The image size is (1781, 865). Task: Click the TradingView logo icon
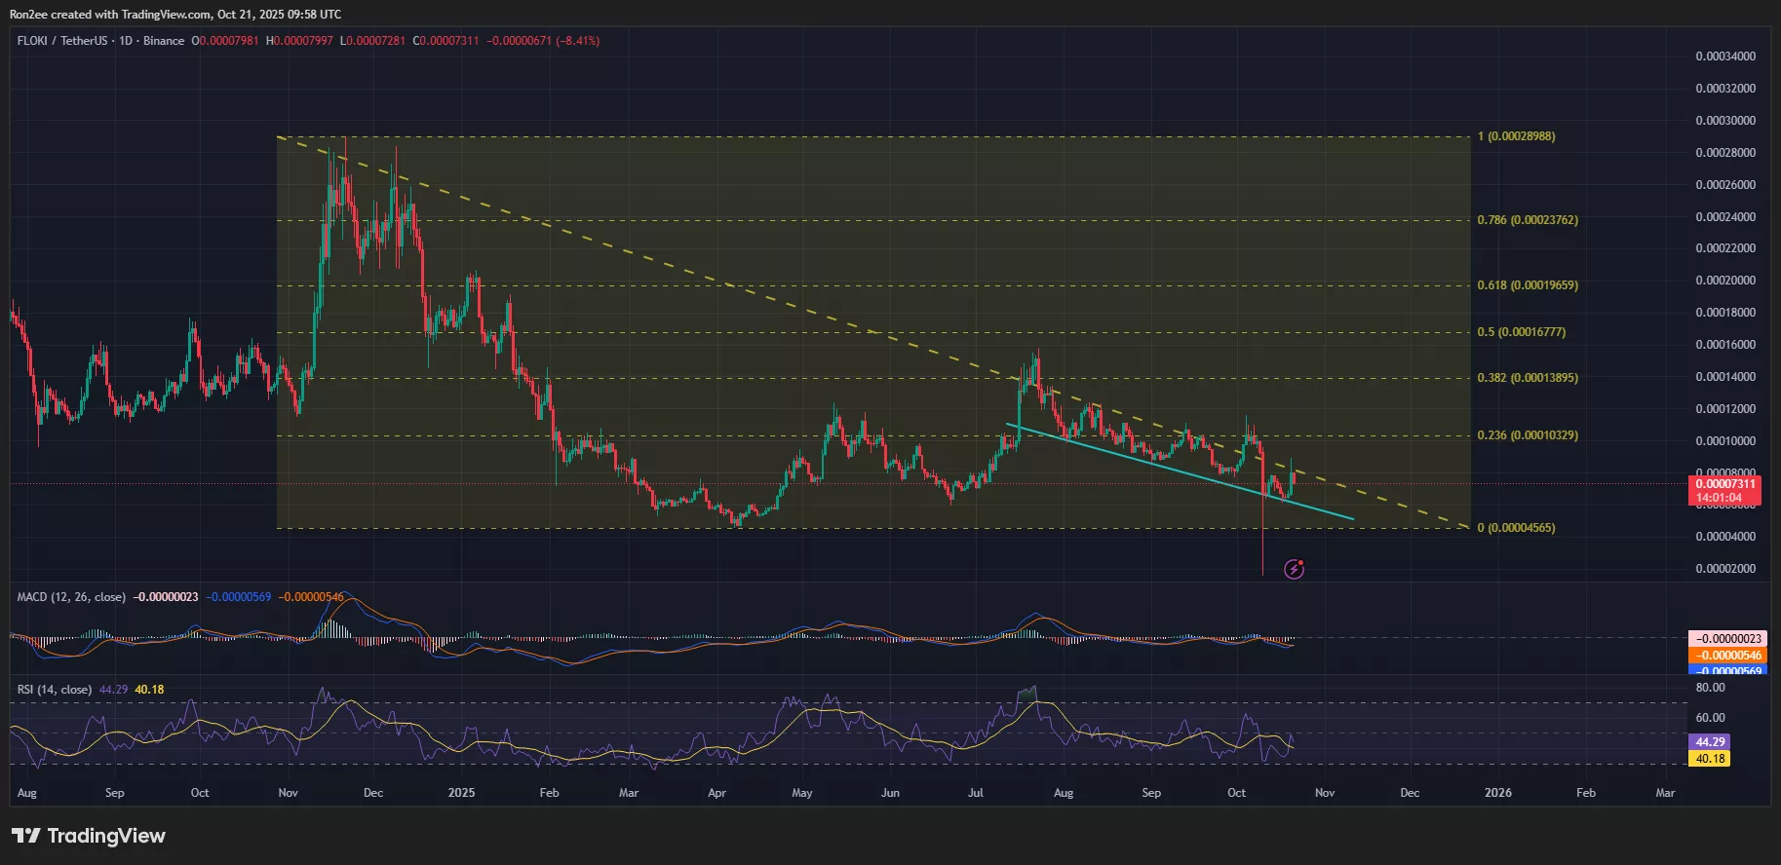[x=26, y=836]
